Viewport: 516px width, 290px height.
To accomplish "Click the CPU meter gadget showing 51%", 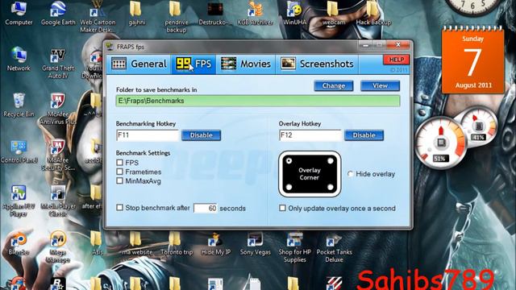I will tap(440, 143).
